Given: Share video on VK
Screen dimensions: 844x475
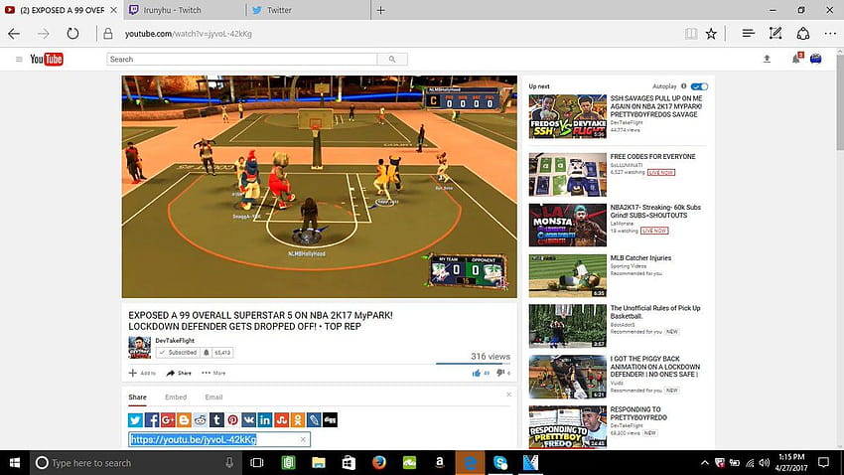Looking at the screenshot, I should click(248, 420).
